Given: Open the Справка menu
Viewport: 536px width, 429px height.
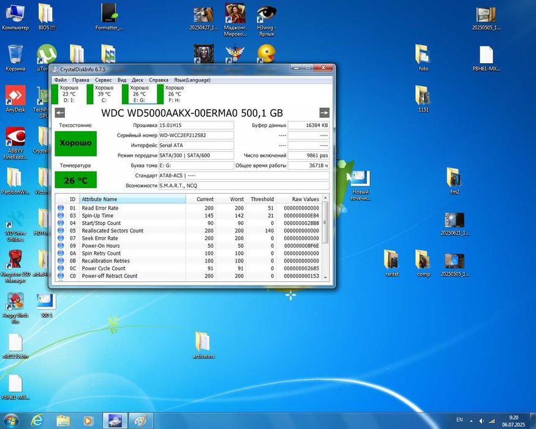Looking at the screenshot, I should coord(159,80).
